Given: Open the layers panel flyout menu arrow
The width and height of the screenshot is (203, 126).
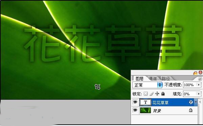Looking at the screenshot, I should pos(200,79).
